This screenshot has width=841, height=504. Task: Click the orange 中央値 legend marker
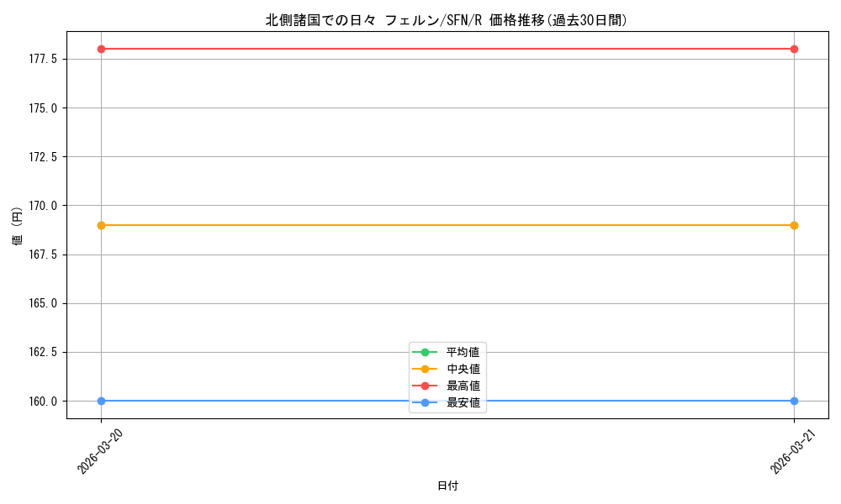[x=425, y=369]
